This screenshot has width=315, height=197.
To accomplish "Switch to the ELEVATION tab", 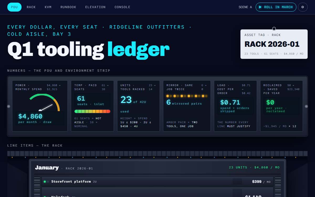I will [95, 7].
